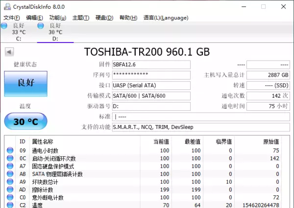Open the 硬盘(D) menu

point(104,18)
